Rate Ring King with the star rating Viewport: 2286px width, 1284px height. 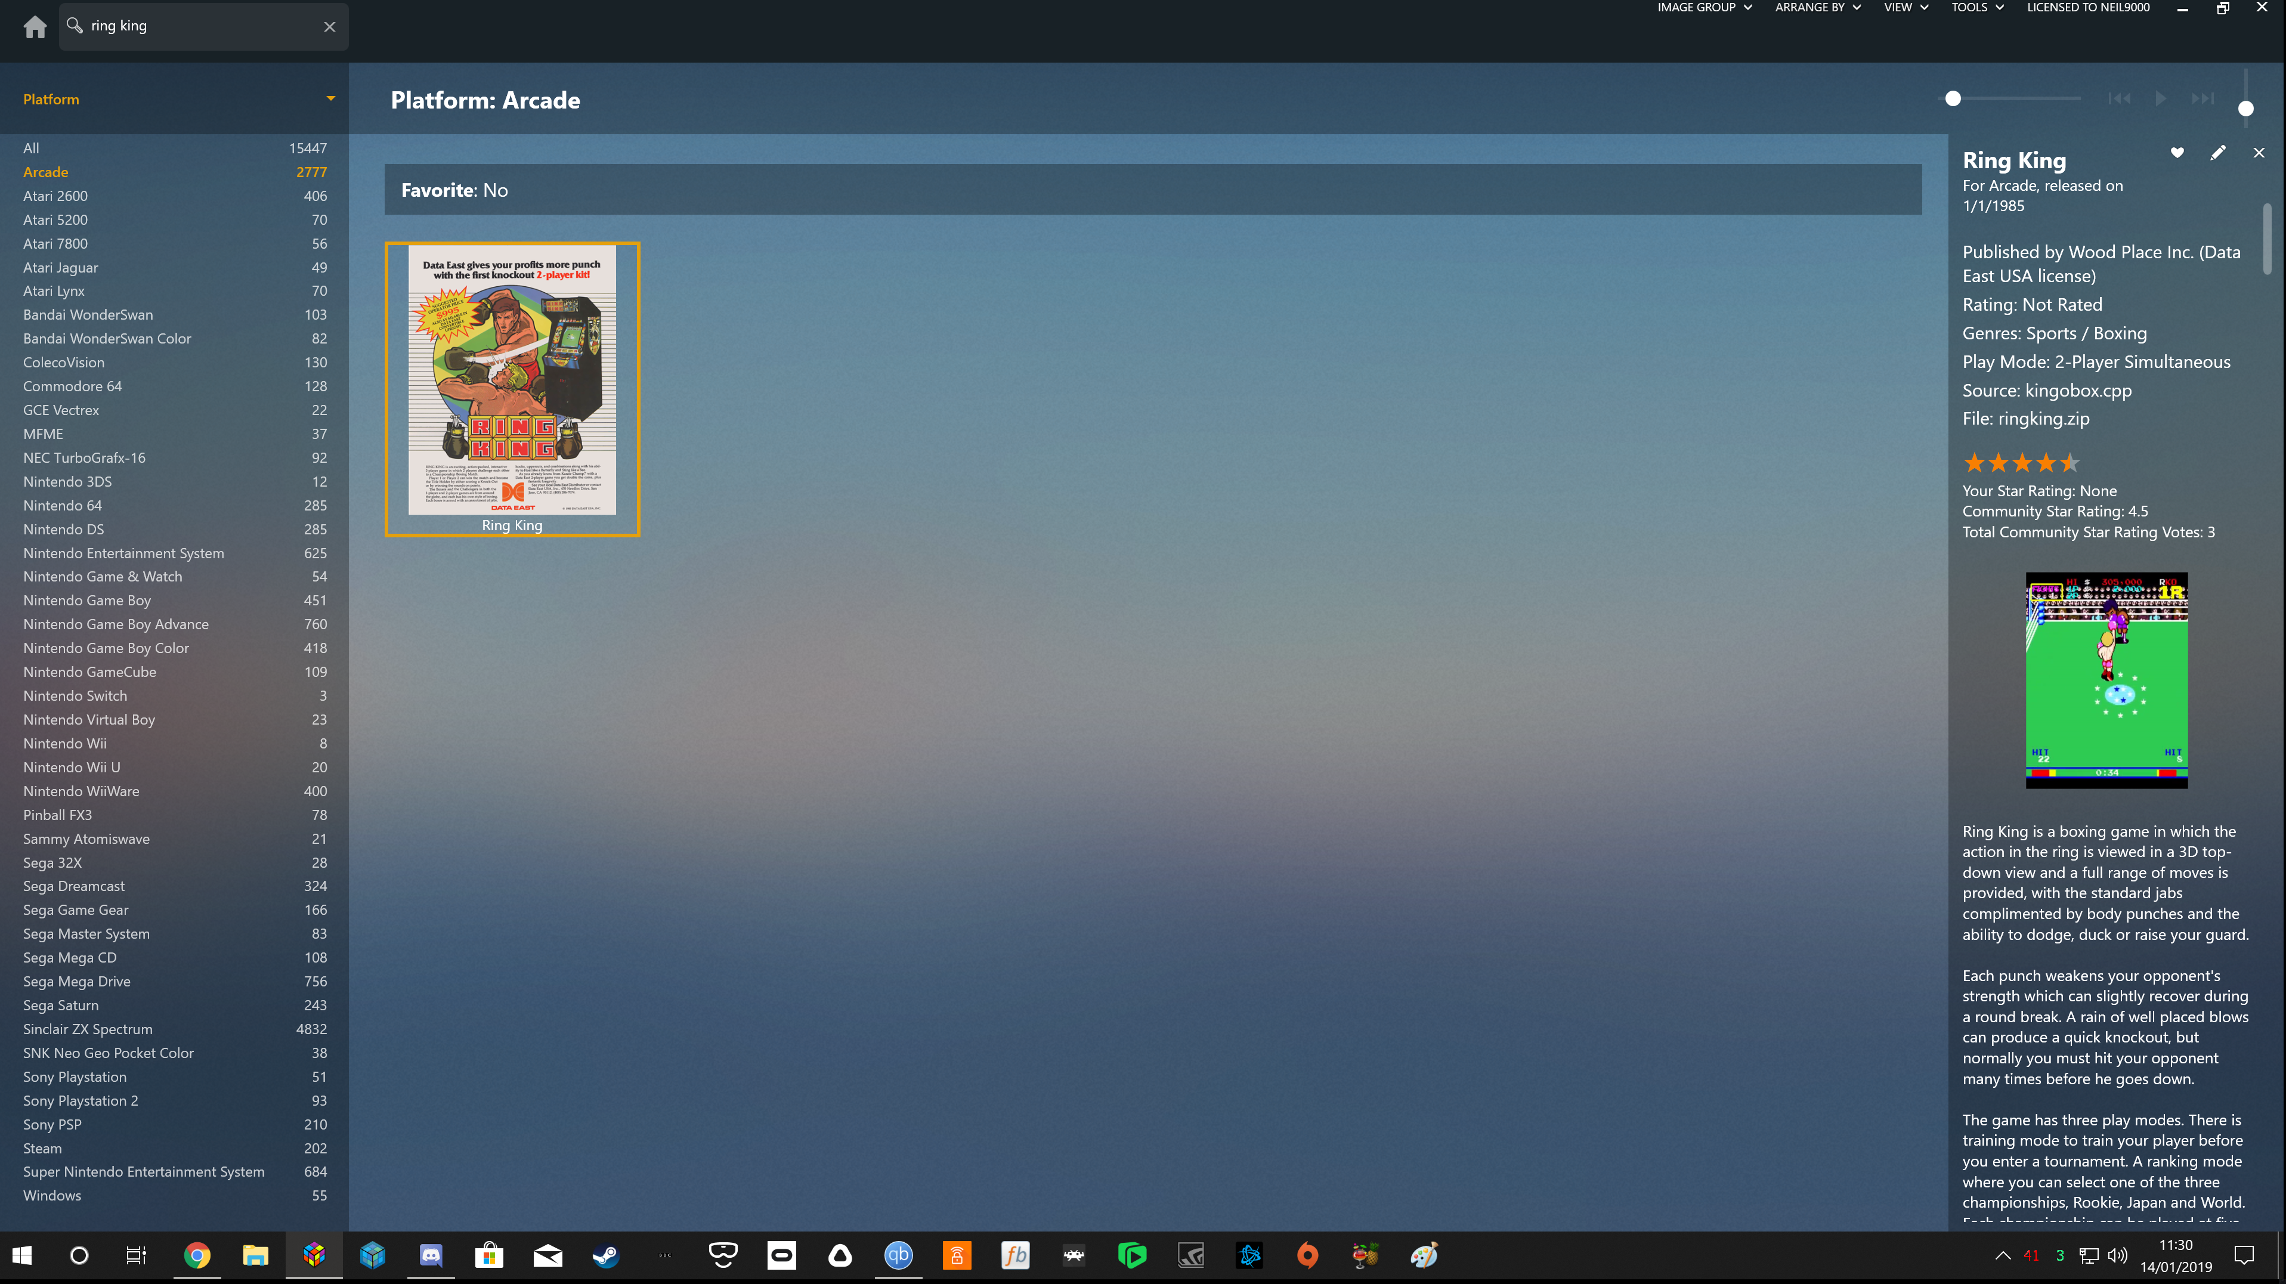click(x=2022, y=462)
